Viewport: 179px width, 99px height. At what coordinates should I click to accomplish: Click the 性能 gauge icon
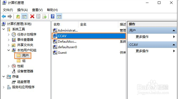(14, 66)
